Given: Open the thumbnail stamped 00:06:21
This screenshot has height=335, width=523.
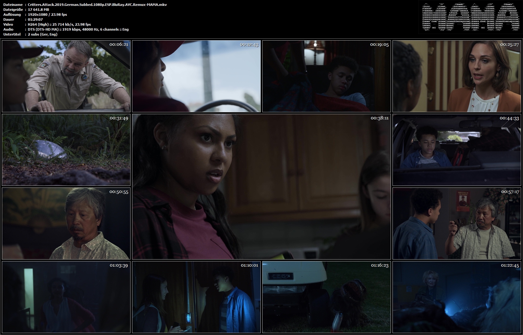Looking at the screenshot, I should [x=66, y=76].
